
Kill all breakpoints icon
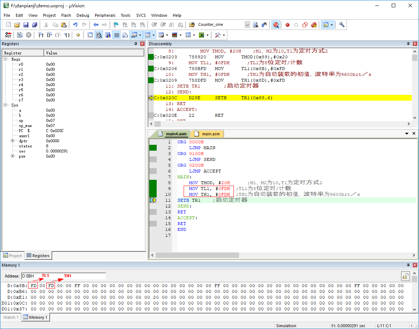tap(314, 25)
